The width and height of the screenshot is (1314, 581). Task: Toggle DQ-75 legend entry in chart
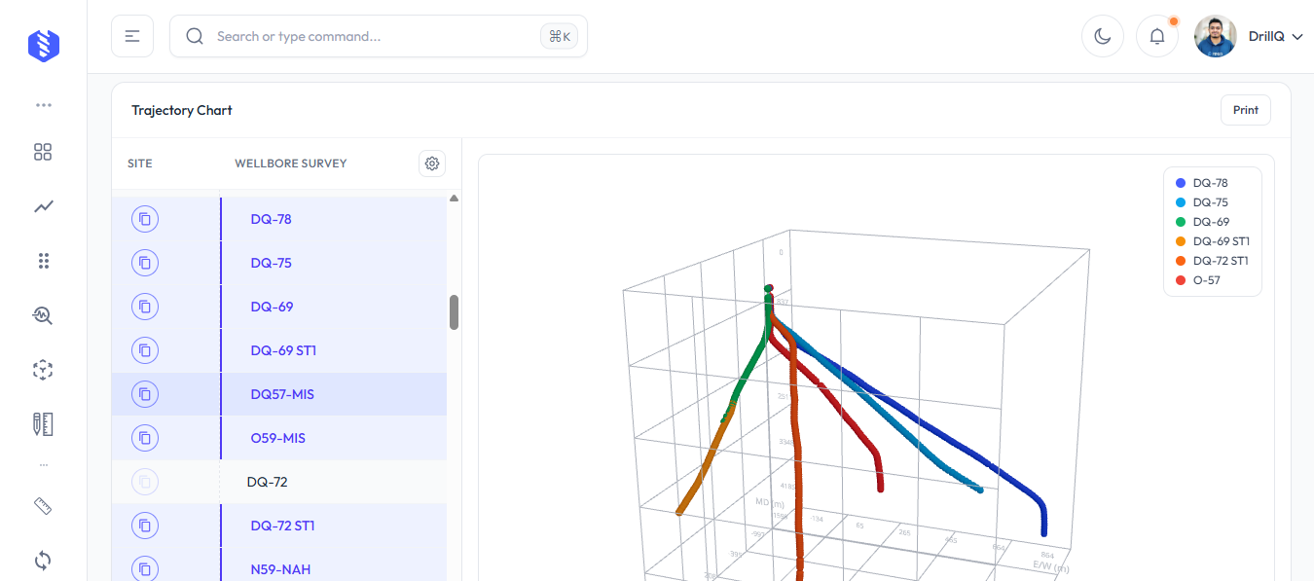[1202, 202]
